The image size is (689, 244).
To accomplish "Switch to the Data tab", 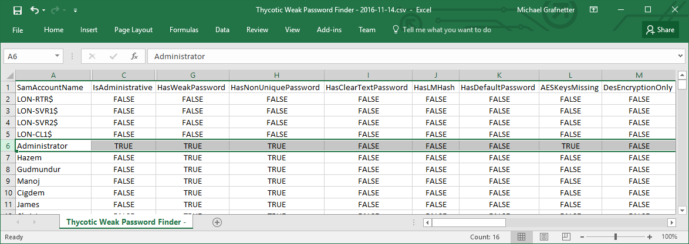I will click(222, 30).
